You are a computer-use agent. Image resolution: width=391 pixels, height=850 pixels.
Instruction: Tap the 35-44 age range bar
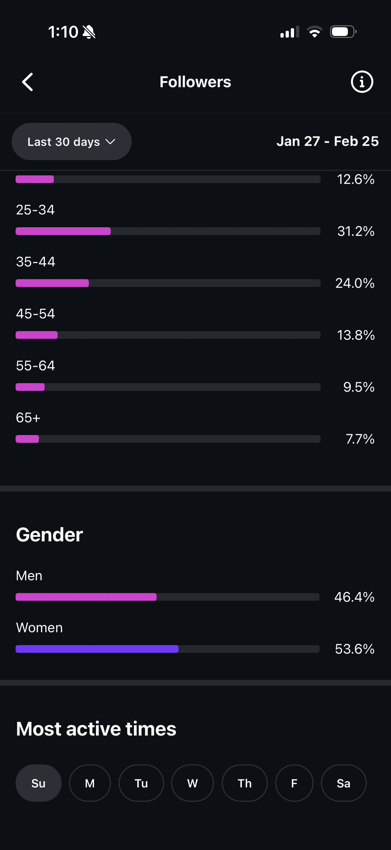(x=168, y=283)
